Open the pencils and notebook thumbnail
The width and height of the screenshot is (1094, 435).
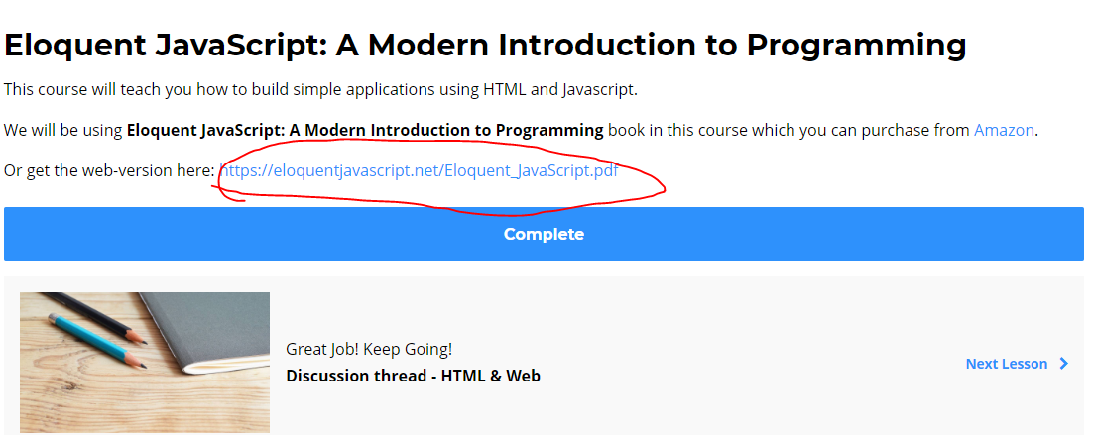point(145,363)
